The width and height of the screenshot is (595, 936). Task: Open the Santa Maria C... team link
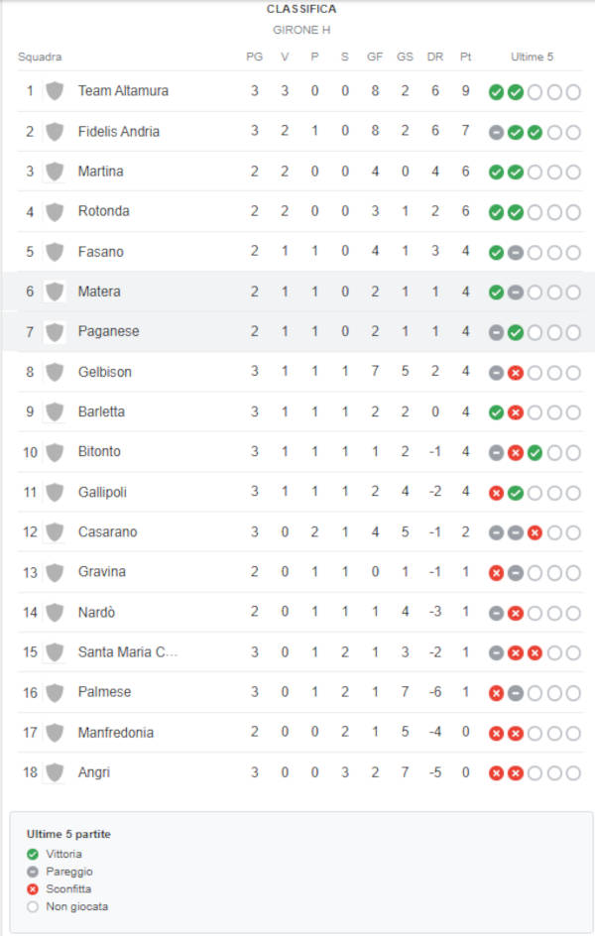coord(128,652)
